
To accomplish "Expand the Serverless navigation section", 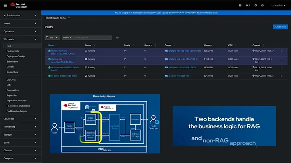I will point(20,119).
